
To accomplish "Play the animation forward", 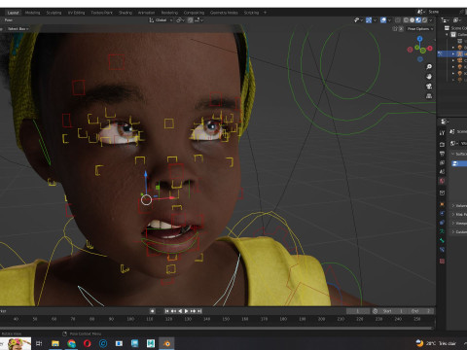I will pyautogui.click(x=186, y=311).
